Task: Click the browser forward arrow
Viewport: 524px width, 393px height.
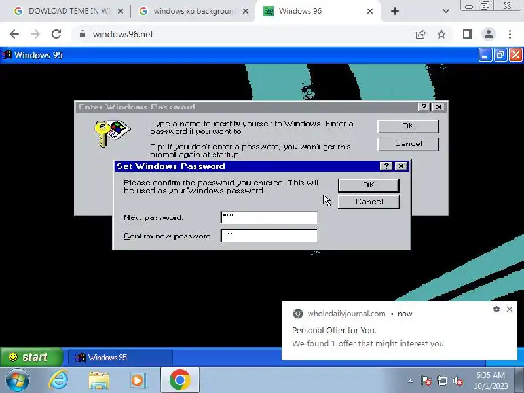Action: (x=35, y=34)
